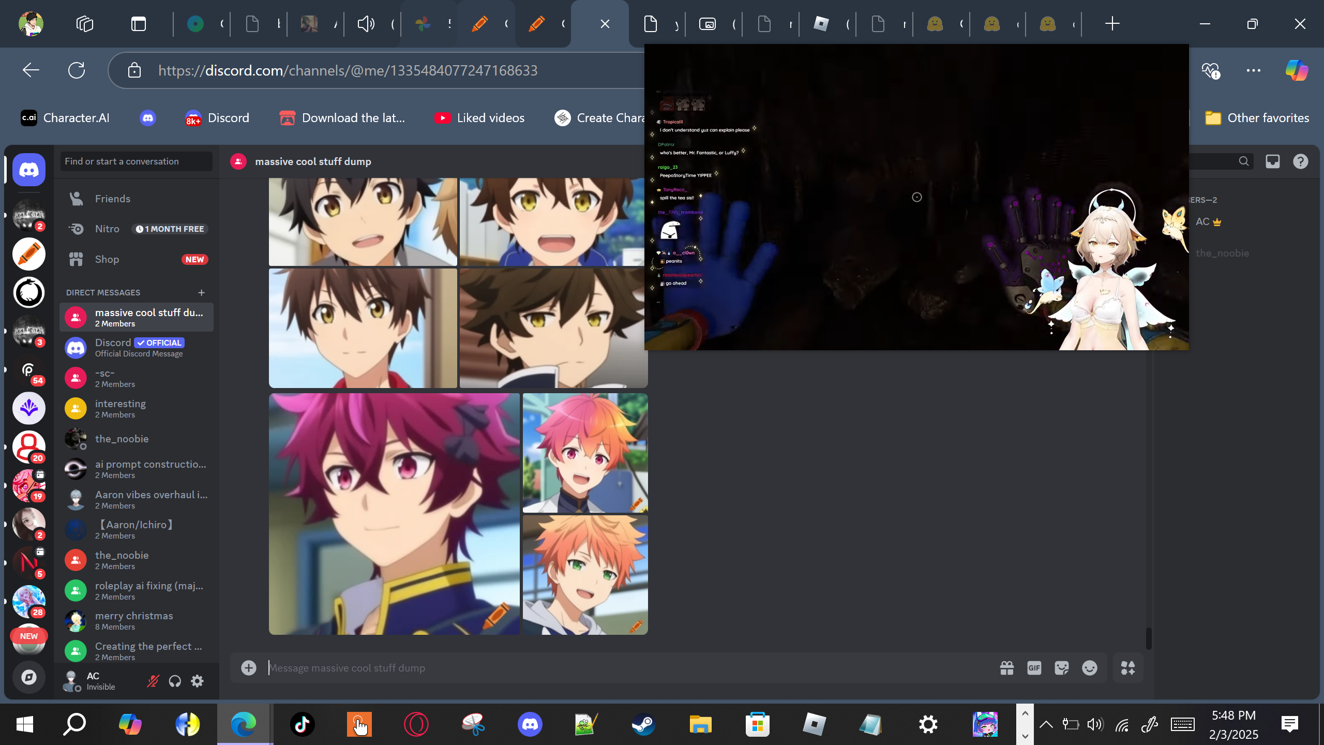Open roleplay ai fixing group chat
The height and width of the screenshot is (745, 1324).
pos(137,590)
